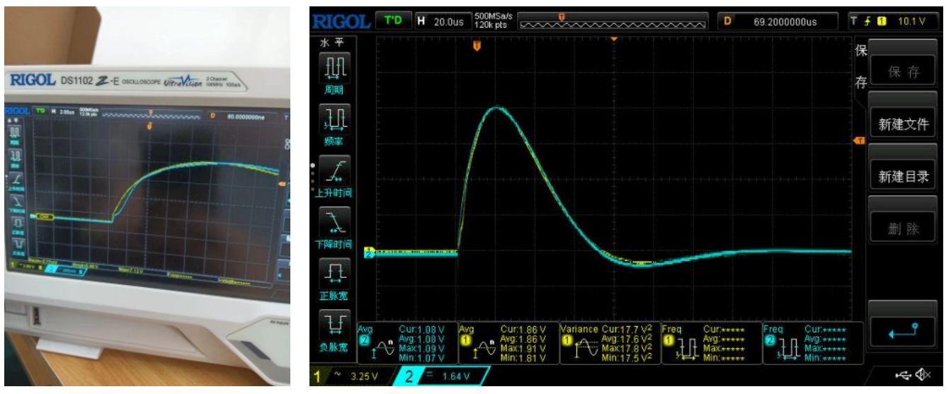Open the horizontal timebase H 20.0us field
Screen dimensions: 951x394
442,21
